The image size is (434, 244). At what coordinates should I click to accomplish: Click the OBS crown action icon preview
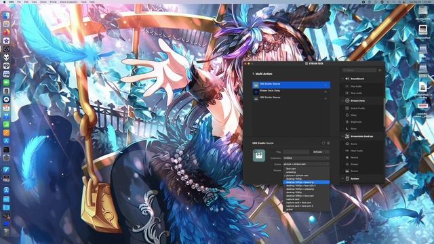click(x=259, y=155)
